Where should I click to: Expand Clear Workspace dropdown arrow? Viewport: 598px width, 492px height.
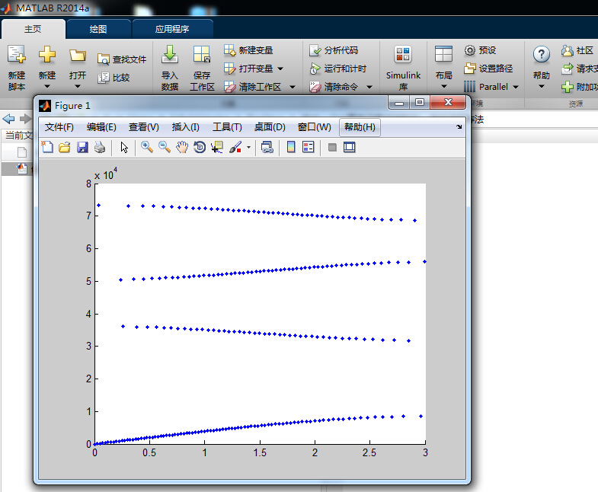[293, 87]
